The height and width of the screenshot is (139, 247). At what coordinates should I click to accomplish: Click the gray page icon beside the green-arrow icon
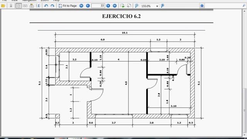coord(129,6)
